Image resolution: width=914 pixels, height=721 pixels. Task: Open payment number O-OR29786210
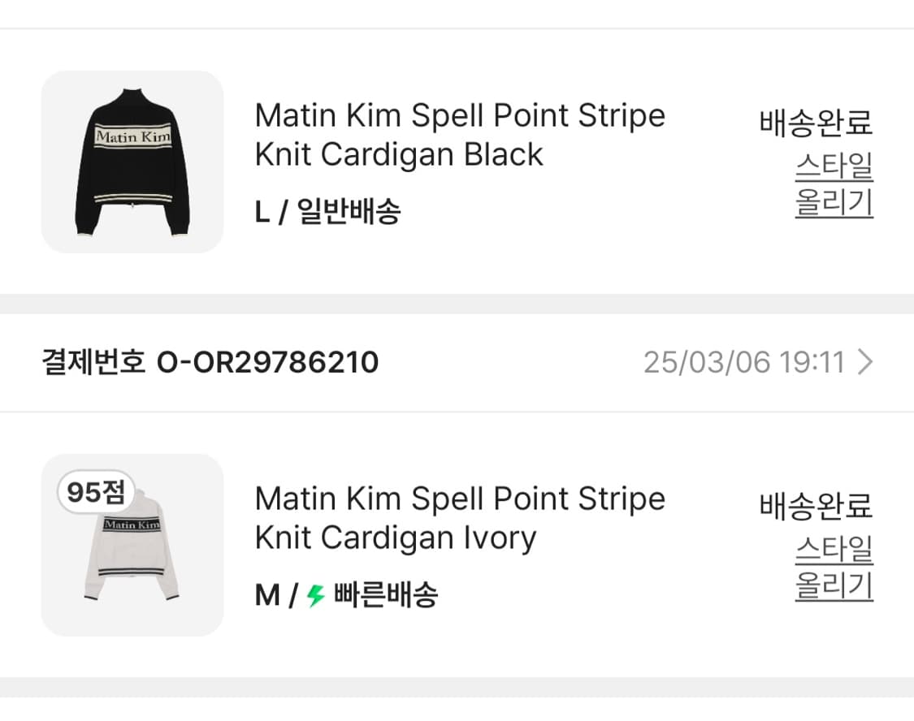(x=267, y=362)
